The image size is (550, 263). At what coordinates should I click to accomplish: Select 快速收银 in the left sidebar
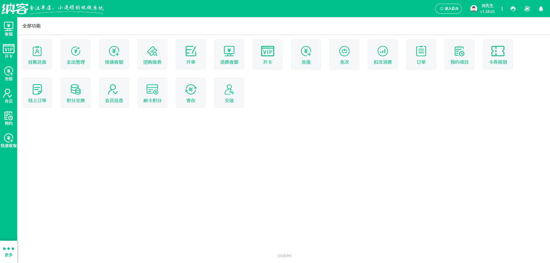pos(9,141)
